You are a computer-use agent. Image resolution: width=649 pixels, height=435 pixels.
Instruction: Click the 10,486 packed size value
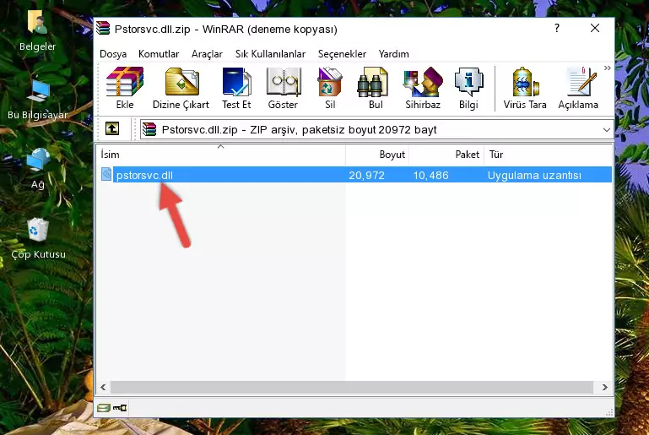(431, 175)
